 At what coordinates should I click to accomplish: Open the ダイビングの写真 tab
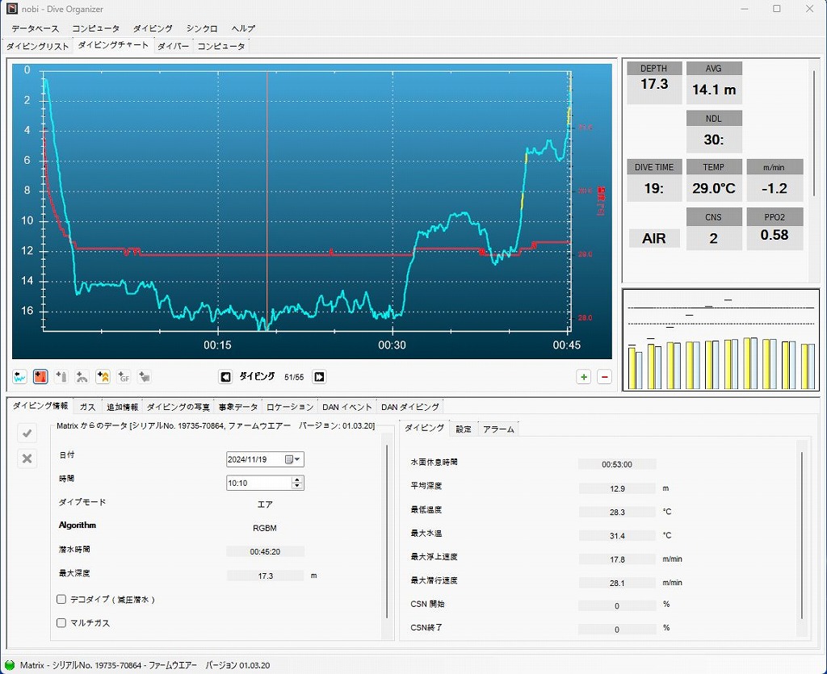178,407
